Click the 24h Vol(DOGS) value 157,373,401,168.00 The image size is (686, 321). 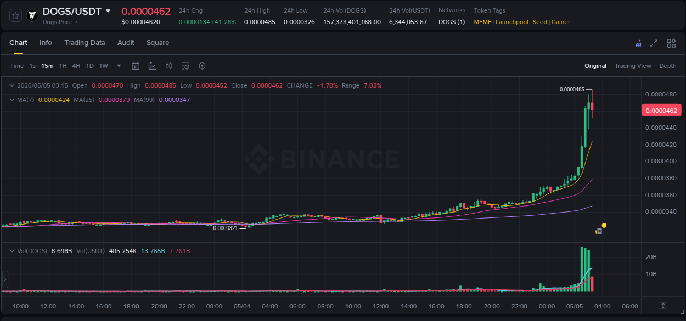[x=352, y=22]
